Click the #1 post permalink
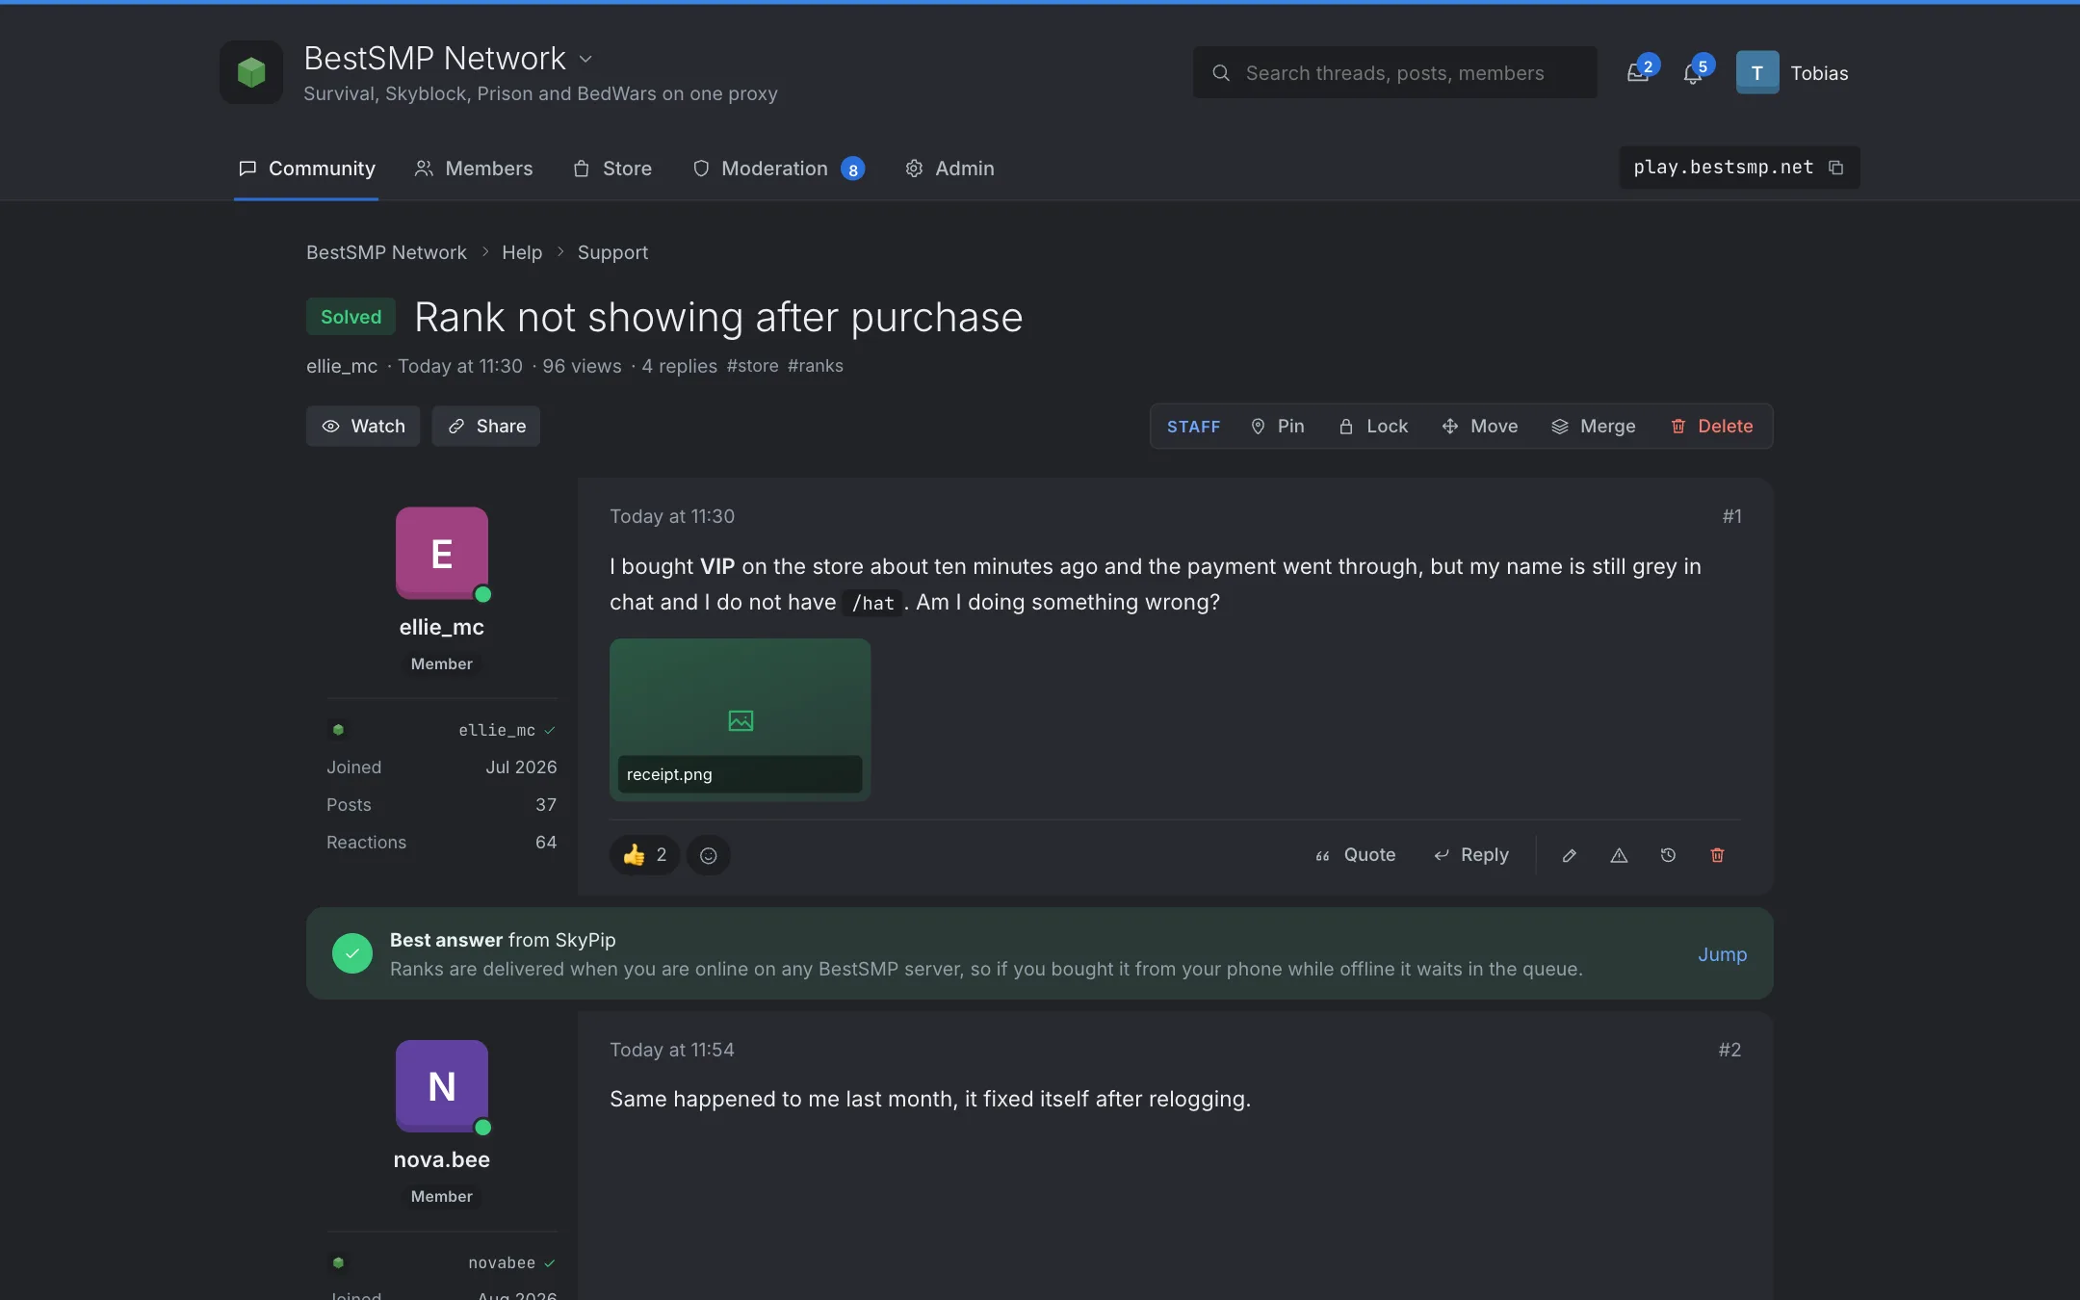 coord(1731,517)
